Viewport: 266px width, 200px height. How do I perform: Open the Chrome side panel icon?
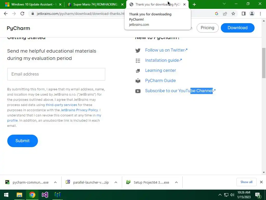pos(244,14)
